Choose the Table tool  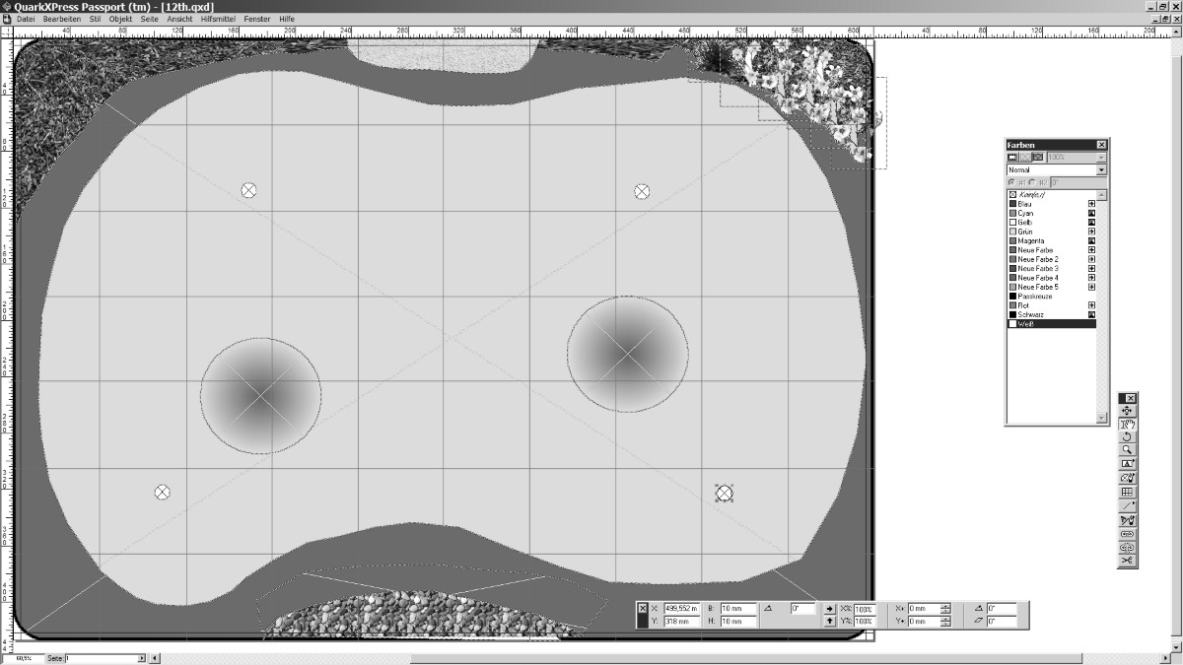tap(1127, 492)
